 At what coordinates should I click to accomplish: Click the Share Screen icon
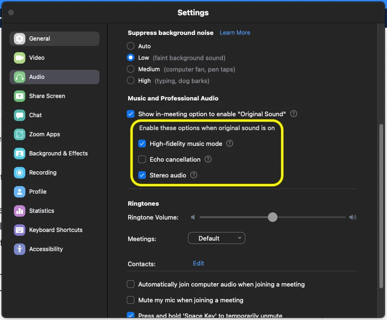click(x=20, y=96)
